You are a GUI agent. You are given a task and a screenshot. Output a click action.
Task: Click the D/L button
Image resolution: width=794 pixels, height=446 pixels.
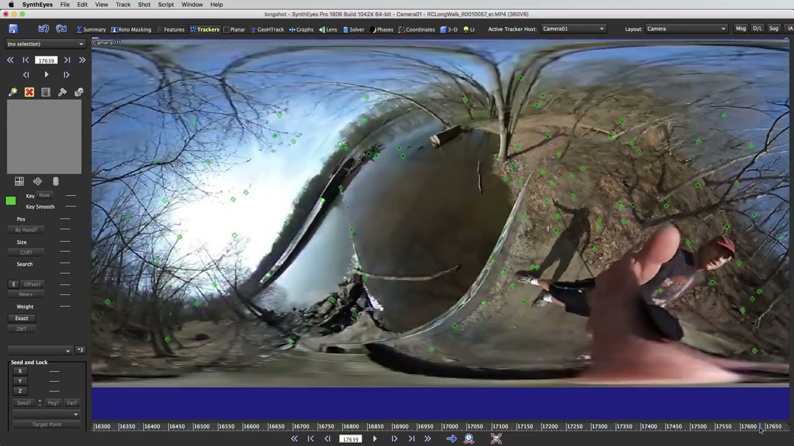pos(757,28)
